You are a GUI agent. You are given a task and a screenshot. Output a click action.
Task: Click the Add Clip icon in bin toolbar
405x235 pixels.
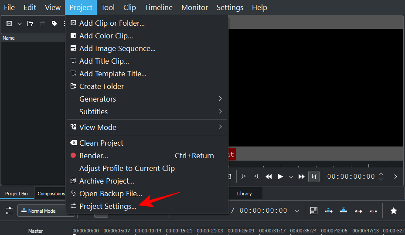[9, 24]
